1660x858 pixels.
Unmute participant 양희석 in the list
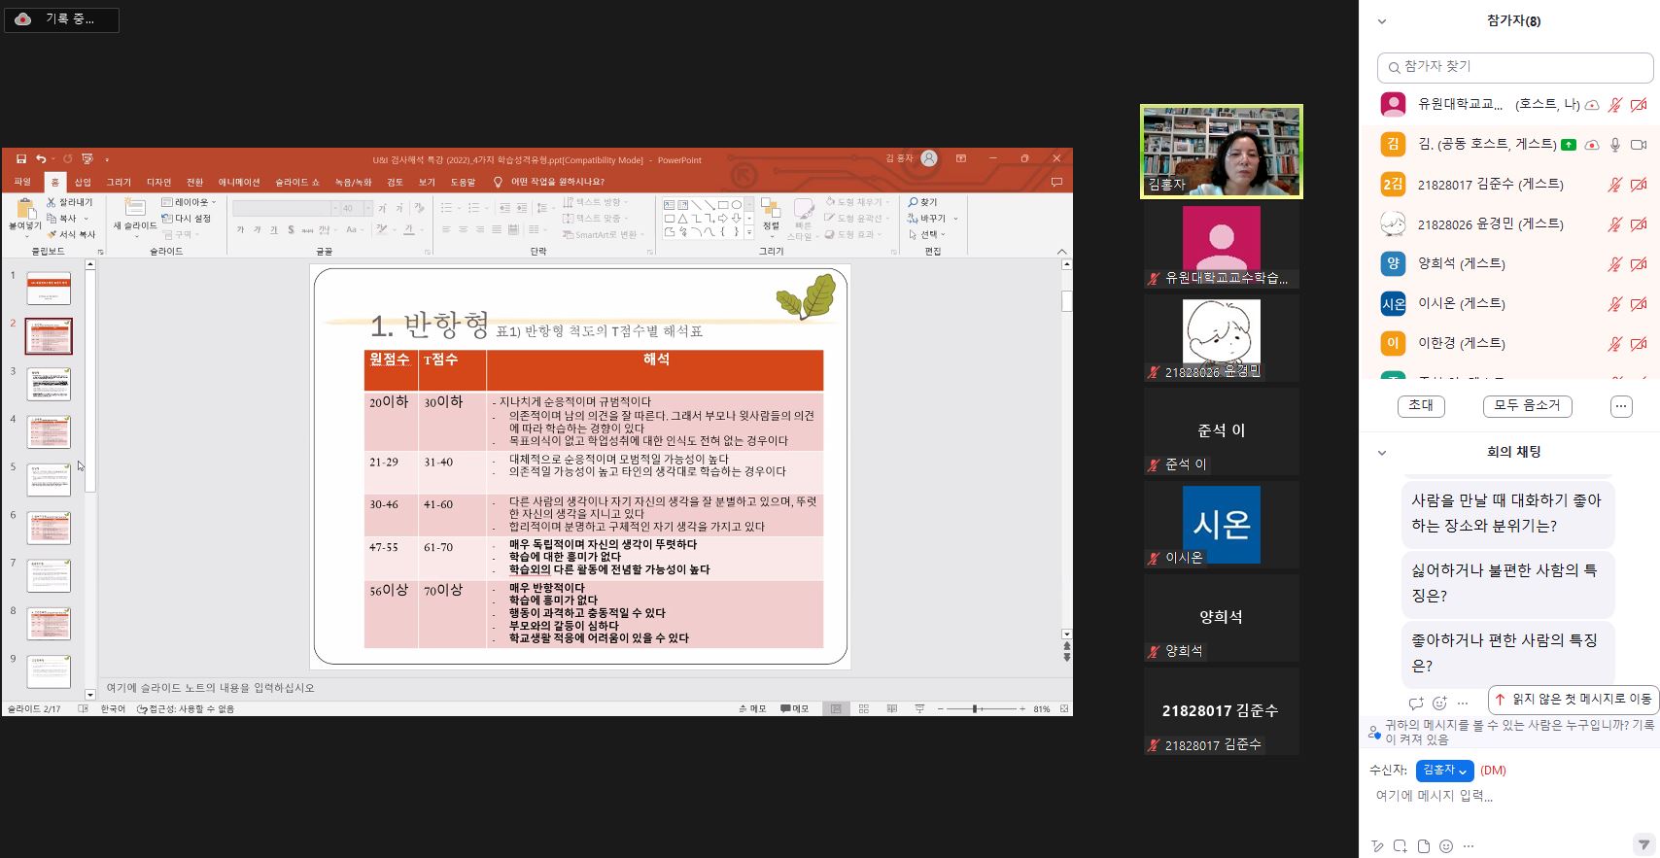click(x=1614, y=264)
